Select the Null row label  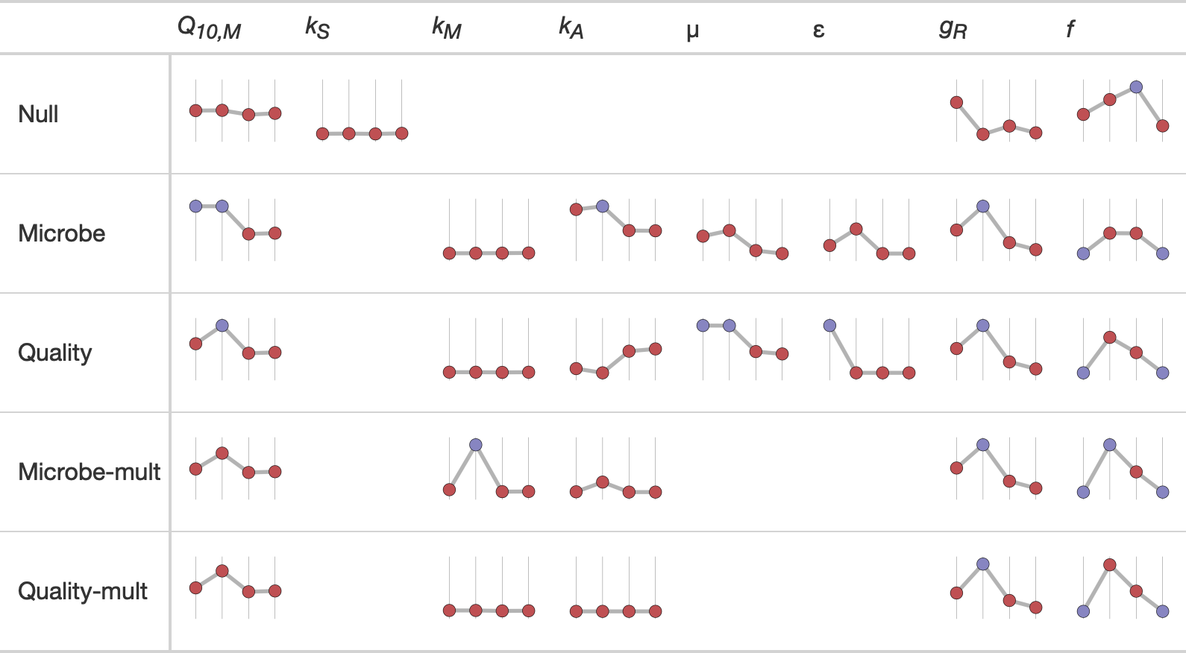pyautogui.click(x=39, y=114)
